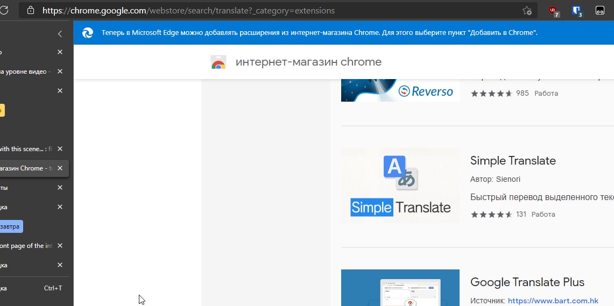Open the 'Работа' category beside 985 ratings
Image resolution: width=614 pixels, height=306 pixels.
pyautogui.click(x=546, y=94)
